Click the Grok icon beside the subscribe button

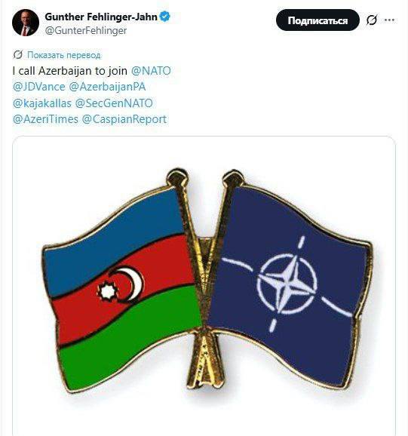(x=372, y=20)
